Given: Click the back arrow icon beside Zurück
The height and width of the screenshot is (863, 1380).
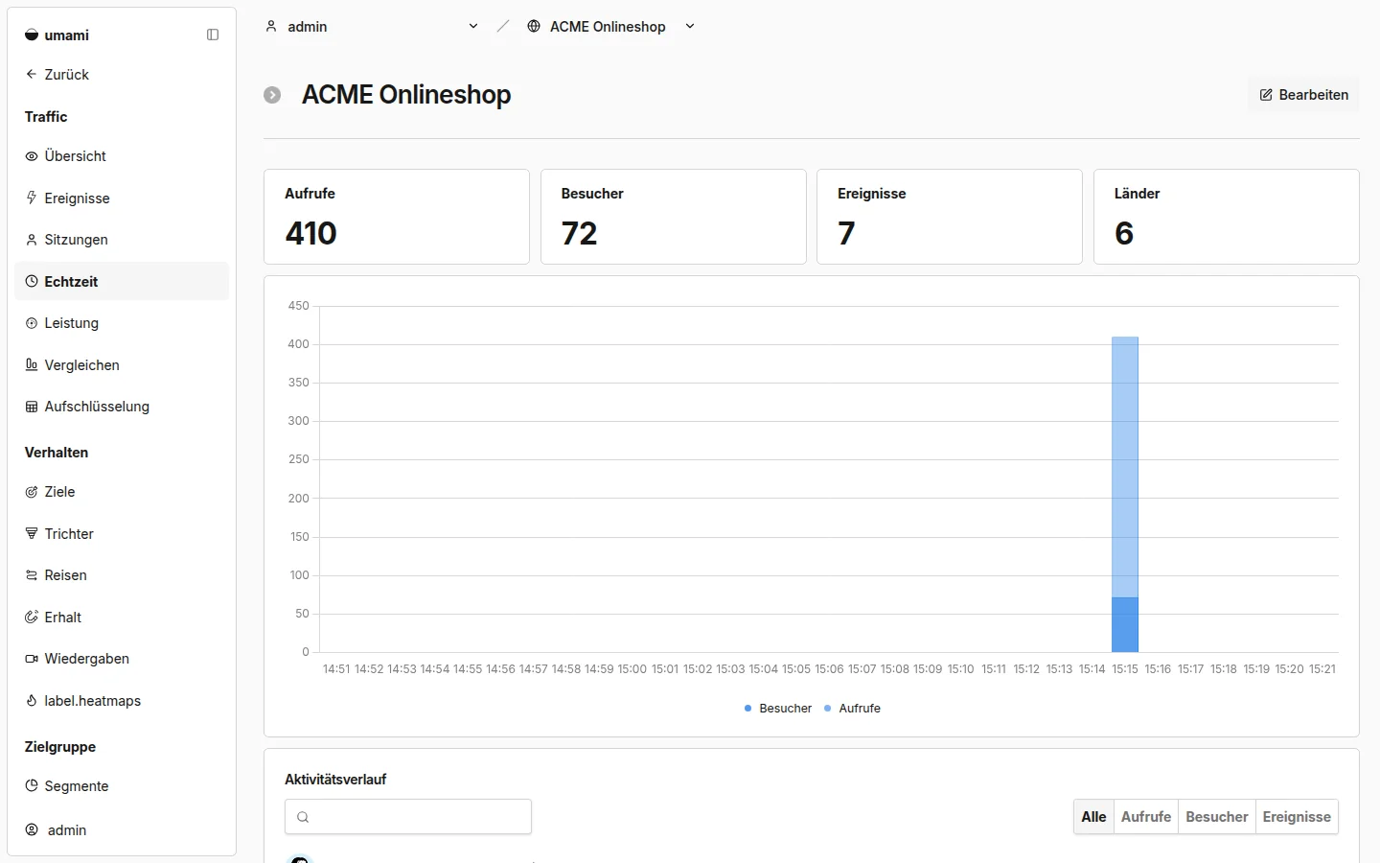Looking at the screenshot, I should click(x=32, y=74).
